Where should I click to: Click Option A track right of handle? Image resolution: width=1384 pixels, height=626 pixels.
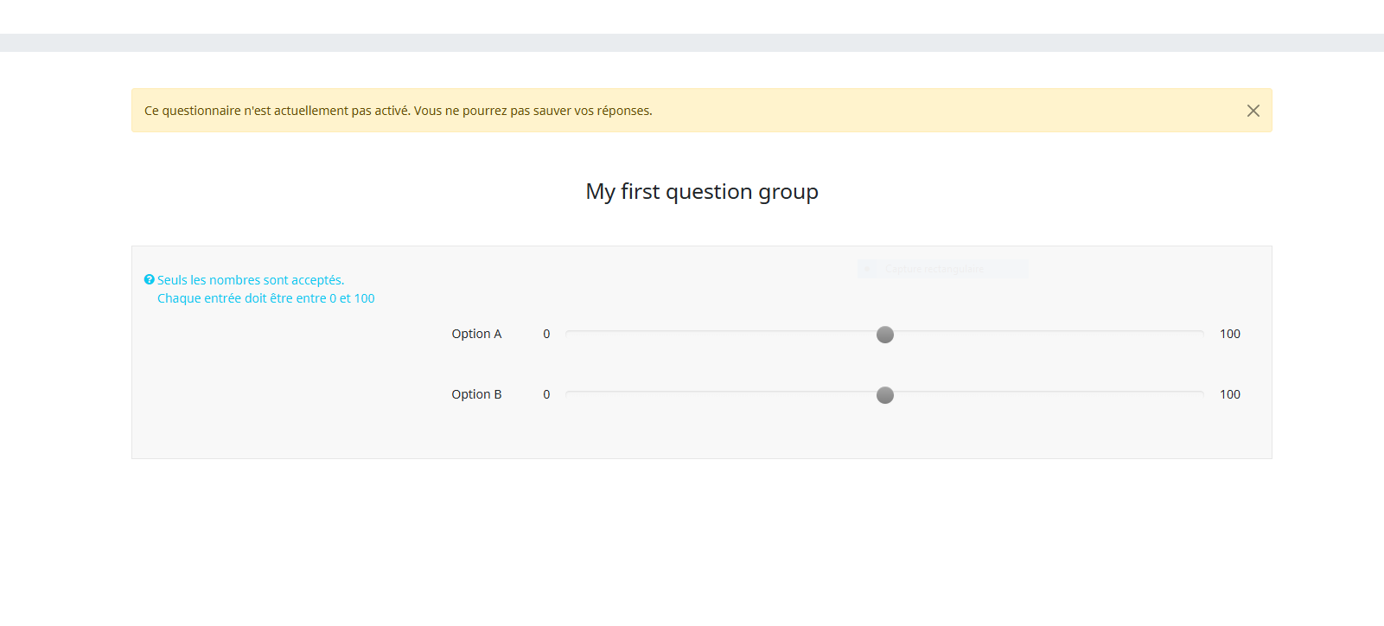pyautogui.click(x=1046, y=333)
